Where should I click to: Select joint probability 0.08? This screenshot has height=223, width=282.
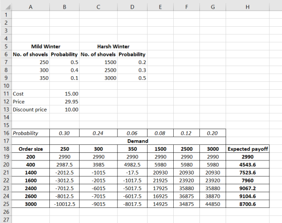pyautogui.click(x=160, y=133)
